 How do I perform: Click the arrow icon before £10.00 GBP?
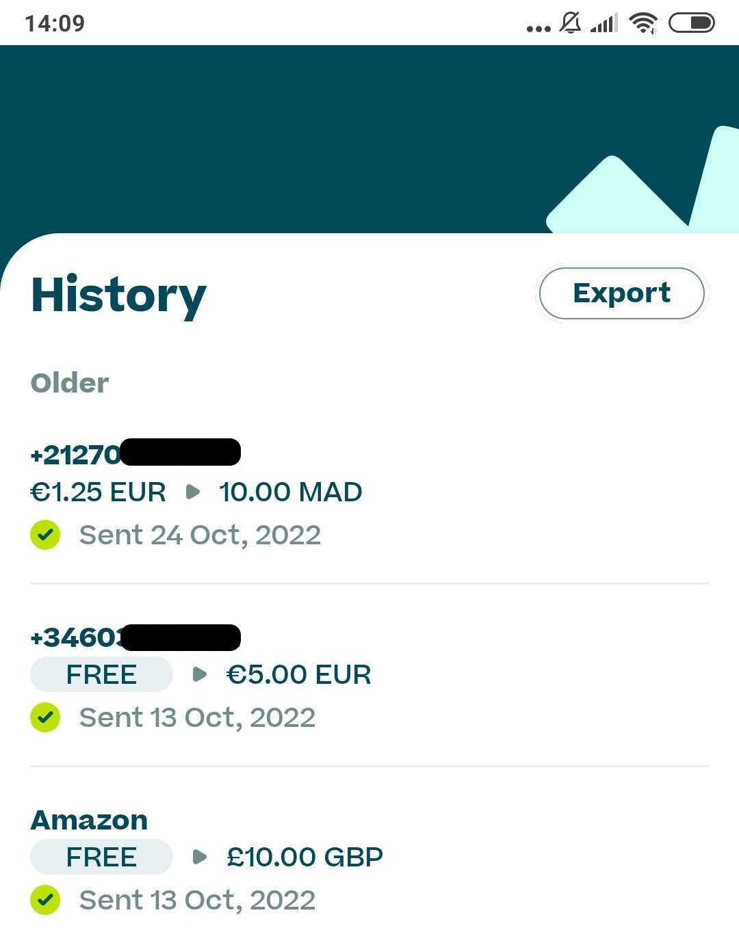[x=200, y=858]
